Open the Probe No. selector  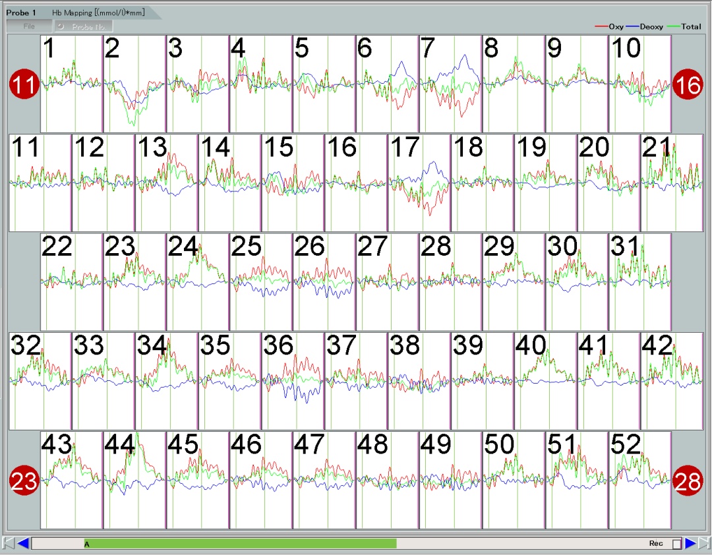[84, 26]
